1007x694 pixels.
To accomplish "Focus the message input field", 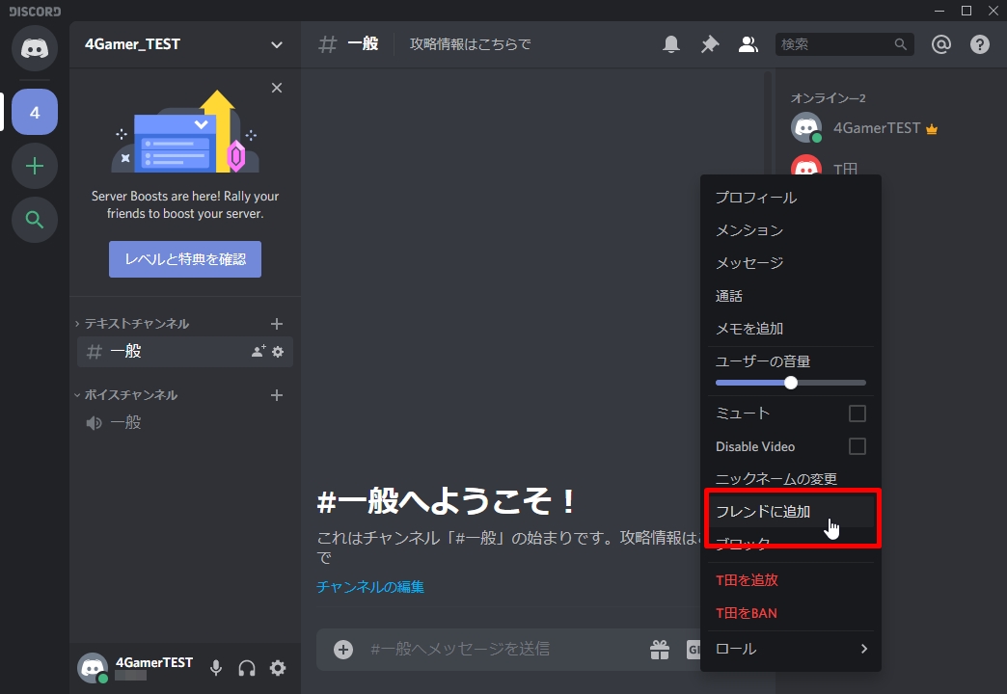I will pos(460,649).
